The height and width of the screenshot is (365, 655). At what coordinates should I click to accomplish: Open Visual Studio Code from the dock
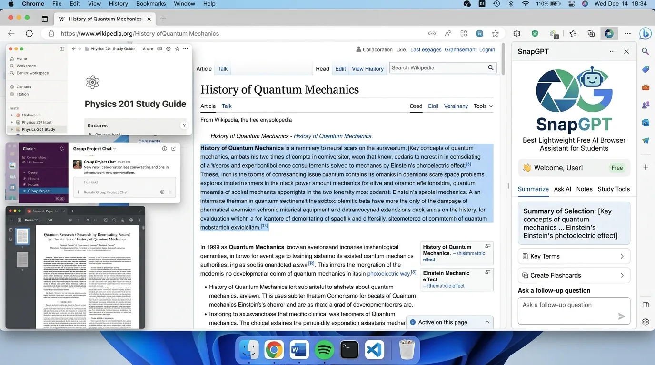point(375,350)
